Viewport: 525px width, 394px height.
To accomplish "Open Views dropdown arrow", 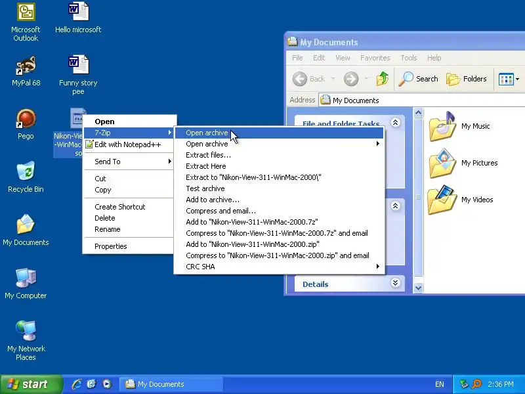I will [x=518, y=79].
